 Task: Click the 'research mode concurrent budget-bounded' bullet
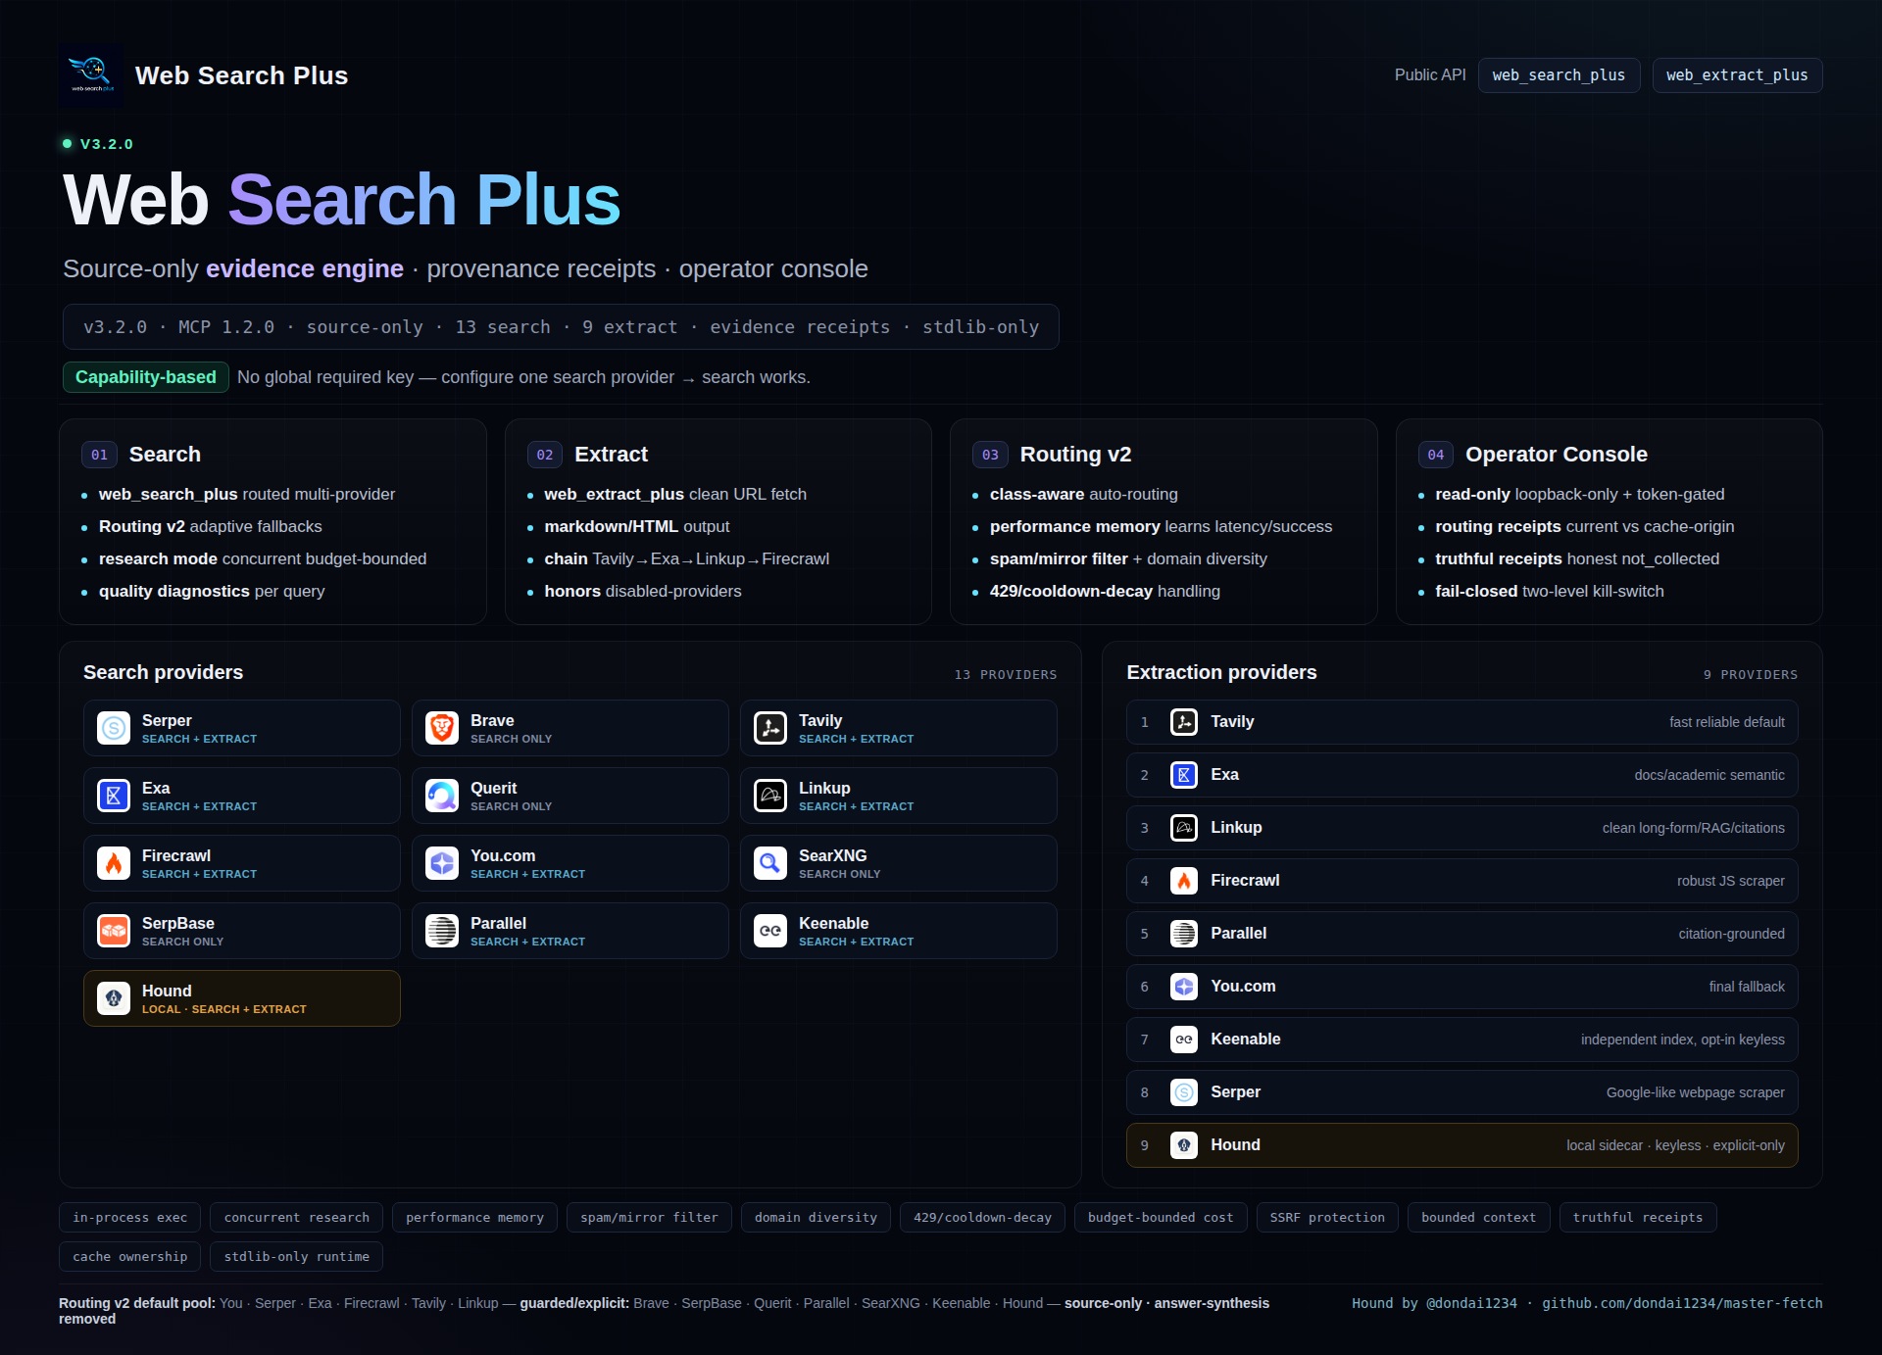[263, 558]
